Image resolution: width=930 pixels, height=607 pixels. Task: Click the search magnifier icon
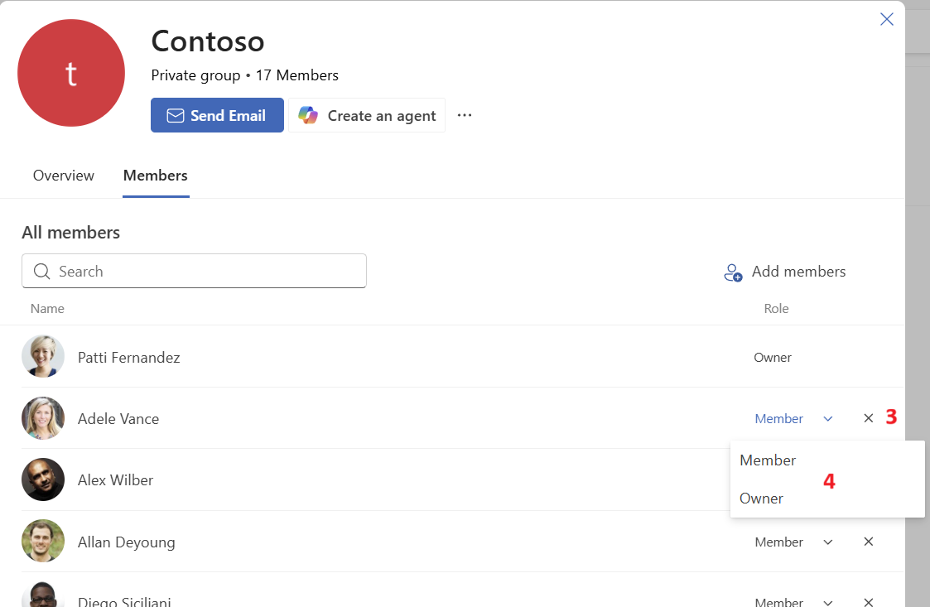pyautogui.click(x=41, y=271)
